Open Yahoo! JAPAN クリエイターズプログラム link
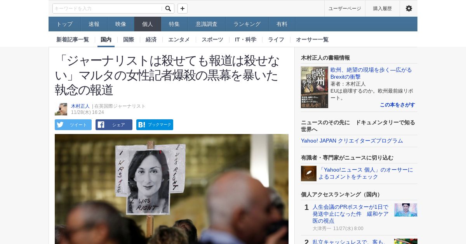Screen dimensions: 466x244 [352, 141]
